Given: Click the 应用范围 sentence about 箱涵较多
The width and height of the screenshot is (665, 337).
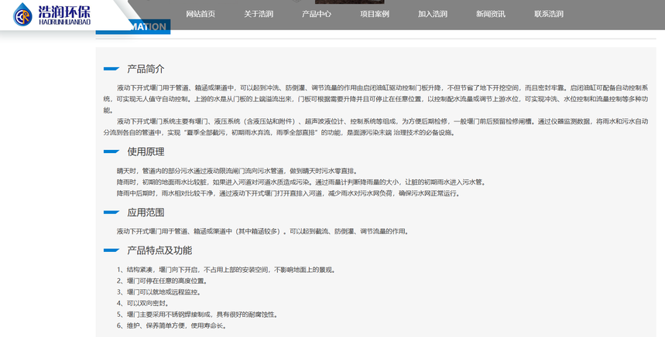Looking at the screenshot, I should tap(263, 231).
